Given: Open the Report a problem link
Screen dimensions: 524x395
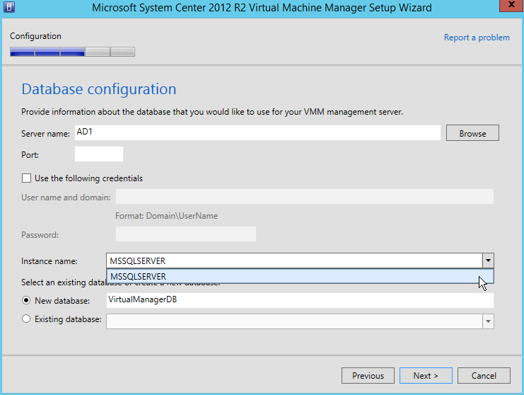Looking at the screenshot, I should [476, 38].
